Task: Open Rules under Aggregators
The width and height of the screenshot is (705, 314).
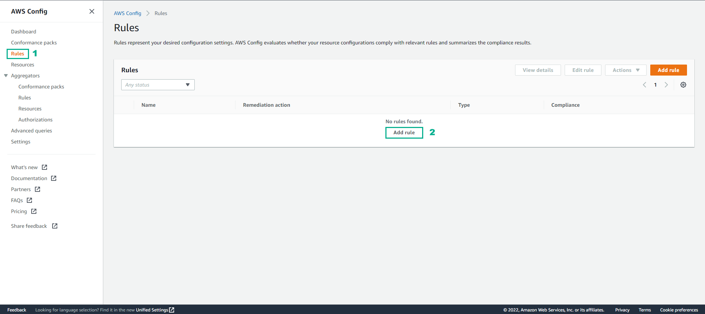Action: 25,98
